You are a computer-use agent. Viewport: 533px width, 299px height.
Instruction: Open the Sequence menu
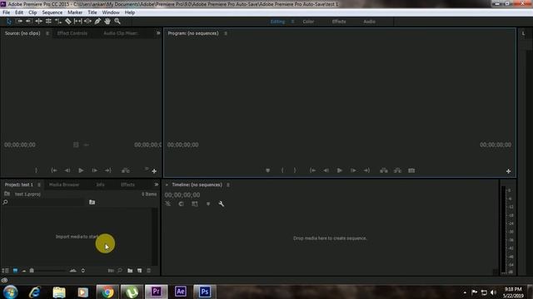(52, 12)
